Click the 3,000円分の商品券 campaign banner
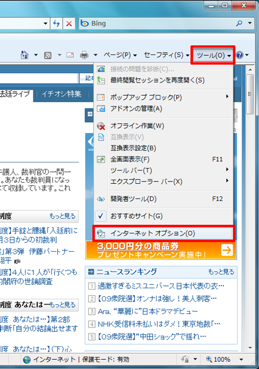 point(161,250)
